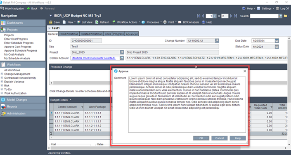Open the Workflows navigation section

coord(23,65)
